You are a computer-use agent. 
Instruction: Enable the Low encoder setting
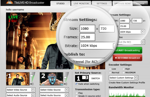pos(110,69)
